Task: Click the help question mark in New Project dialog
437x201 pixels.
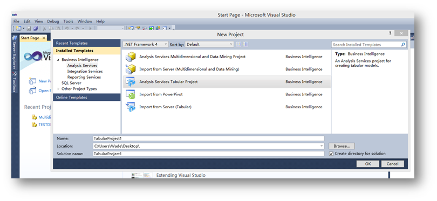Action: coord(390,33)
